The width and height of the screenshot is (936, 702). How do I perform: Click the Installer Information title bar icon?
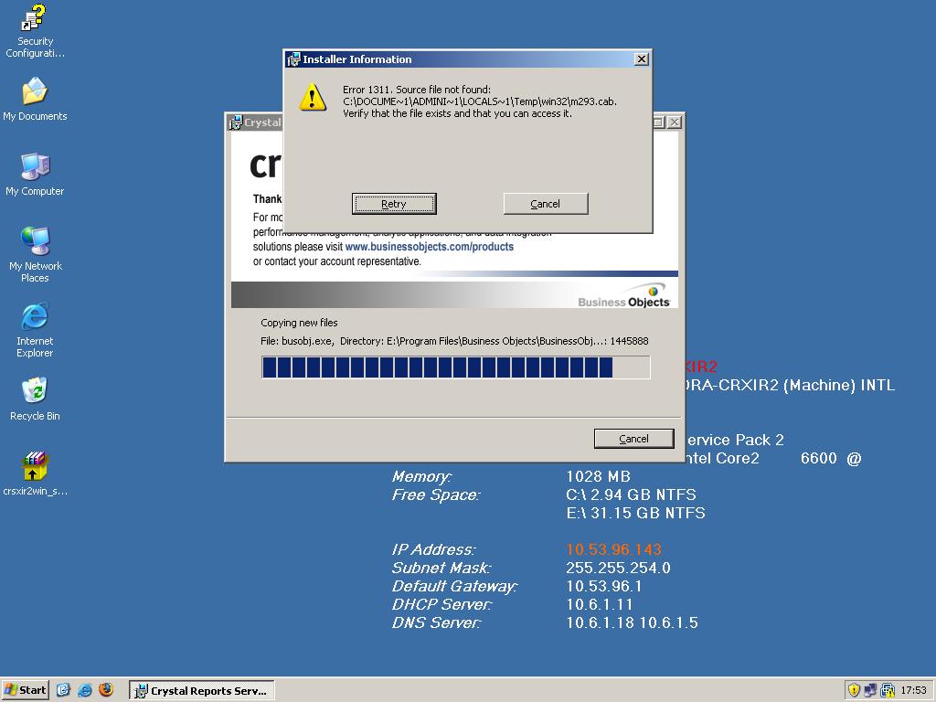tap(293, 59)
